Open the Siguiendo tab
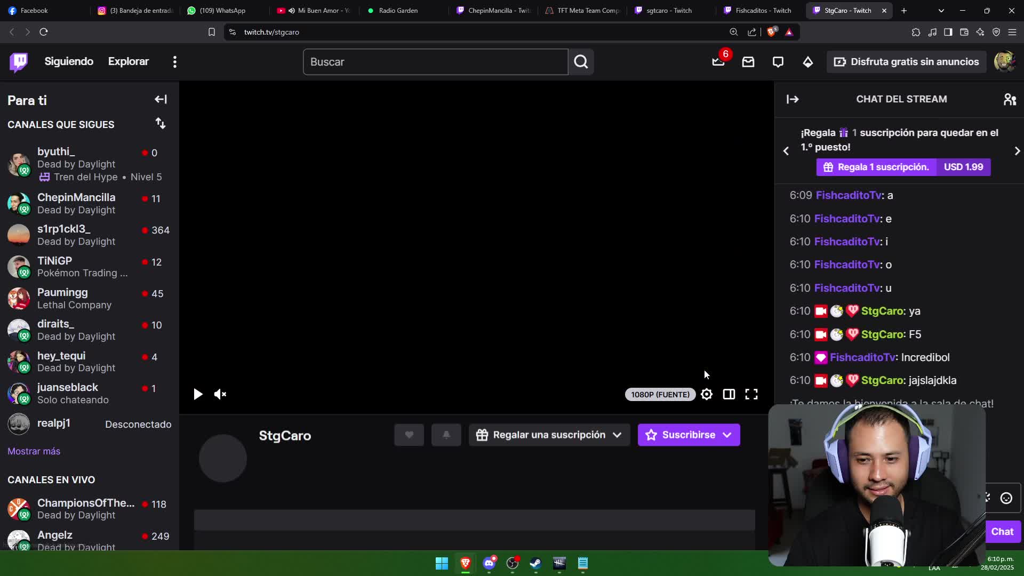The height and width of the screenshot is (576, 1024). click(x=69, y=61)
